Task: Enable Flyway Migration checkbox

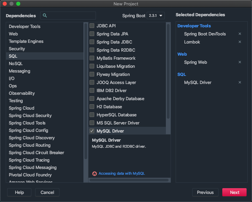Action: coord(92,74)
